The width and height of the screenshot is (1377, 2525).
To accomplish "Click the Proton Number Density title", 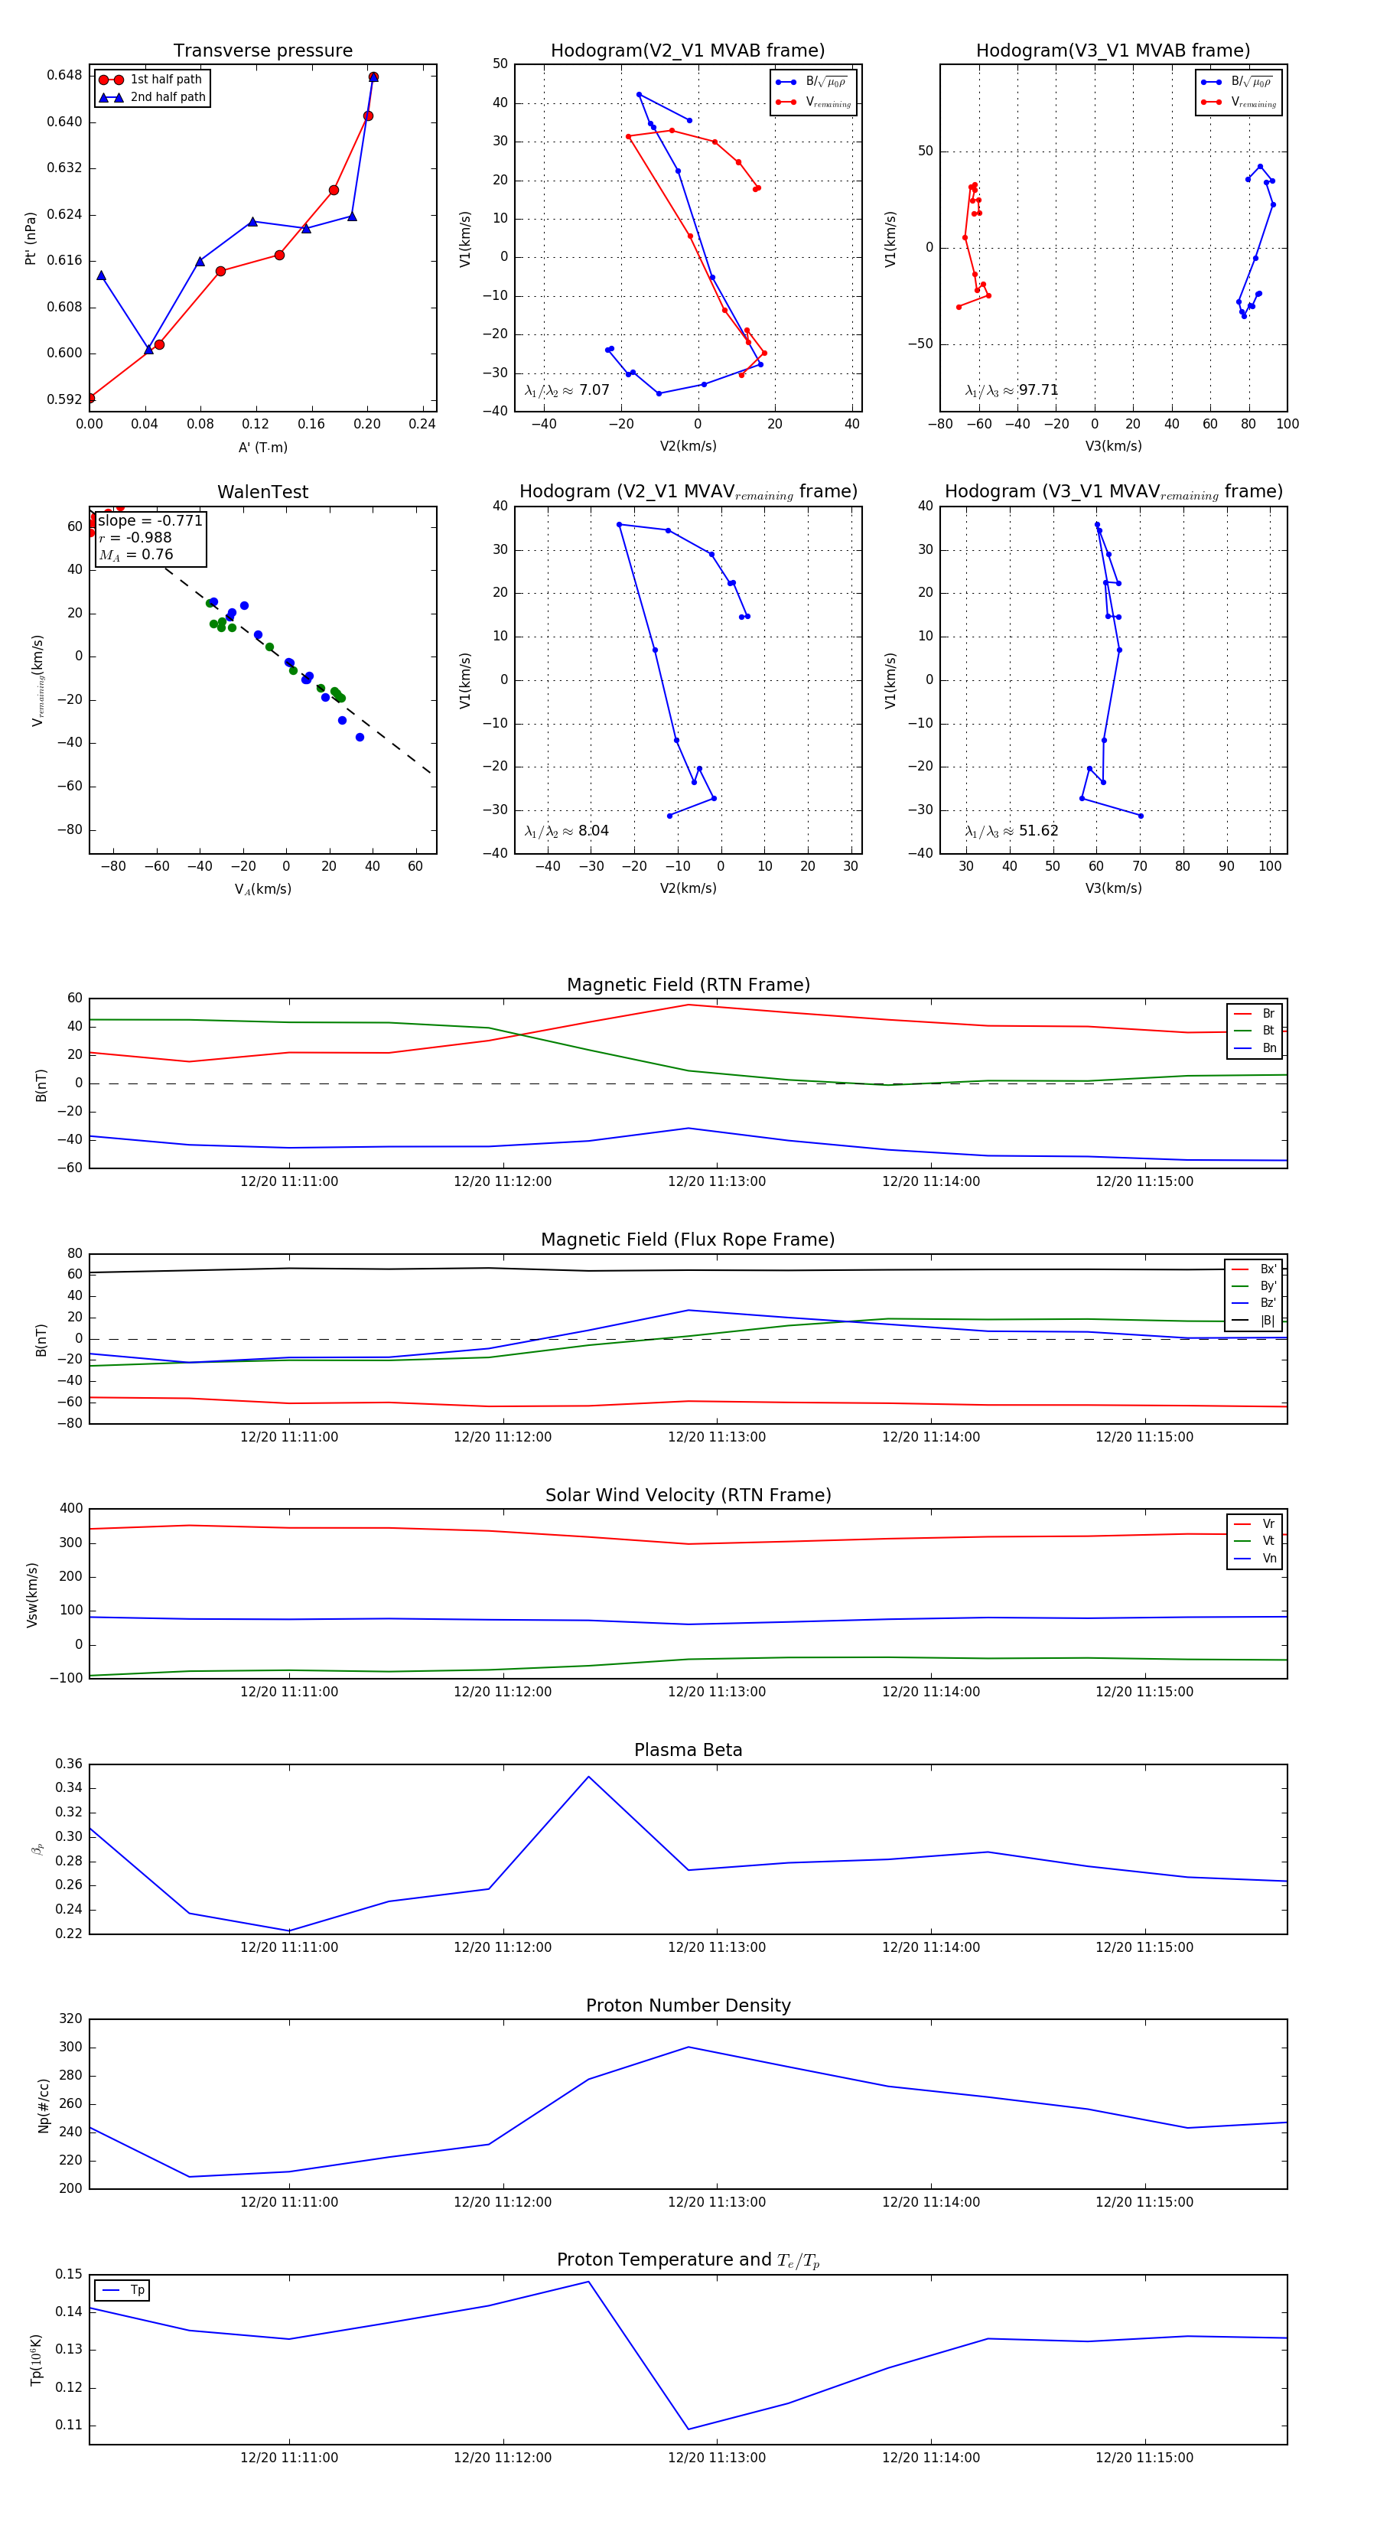I will (688, 2005).
